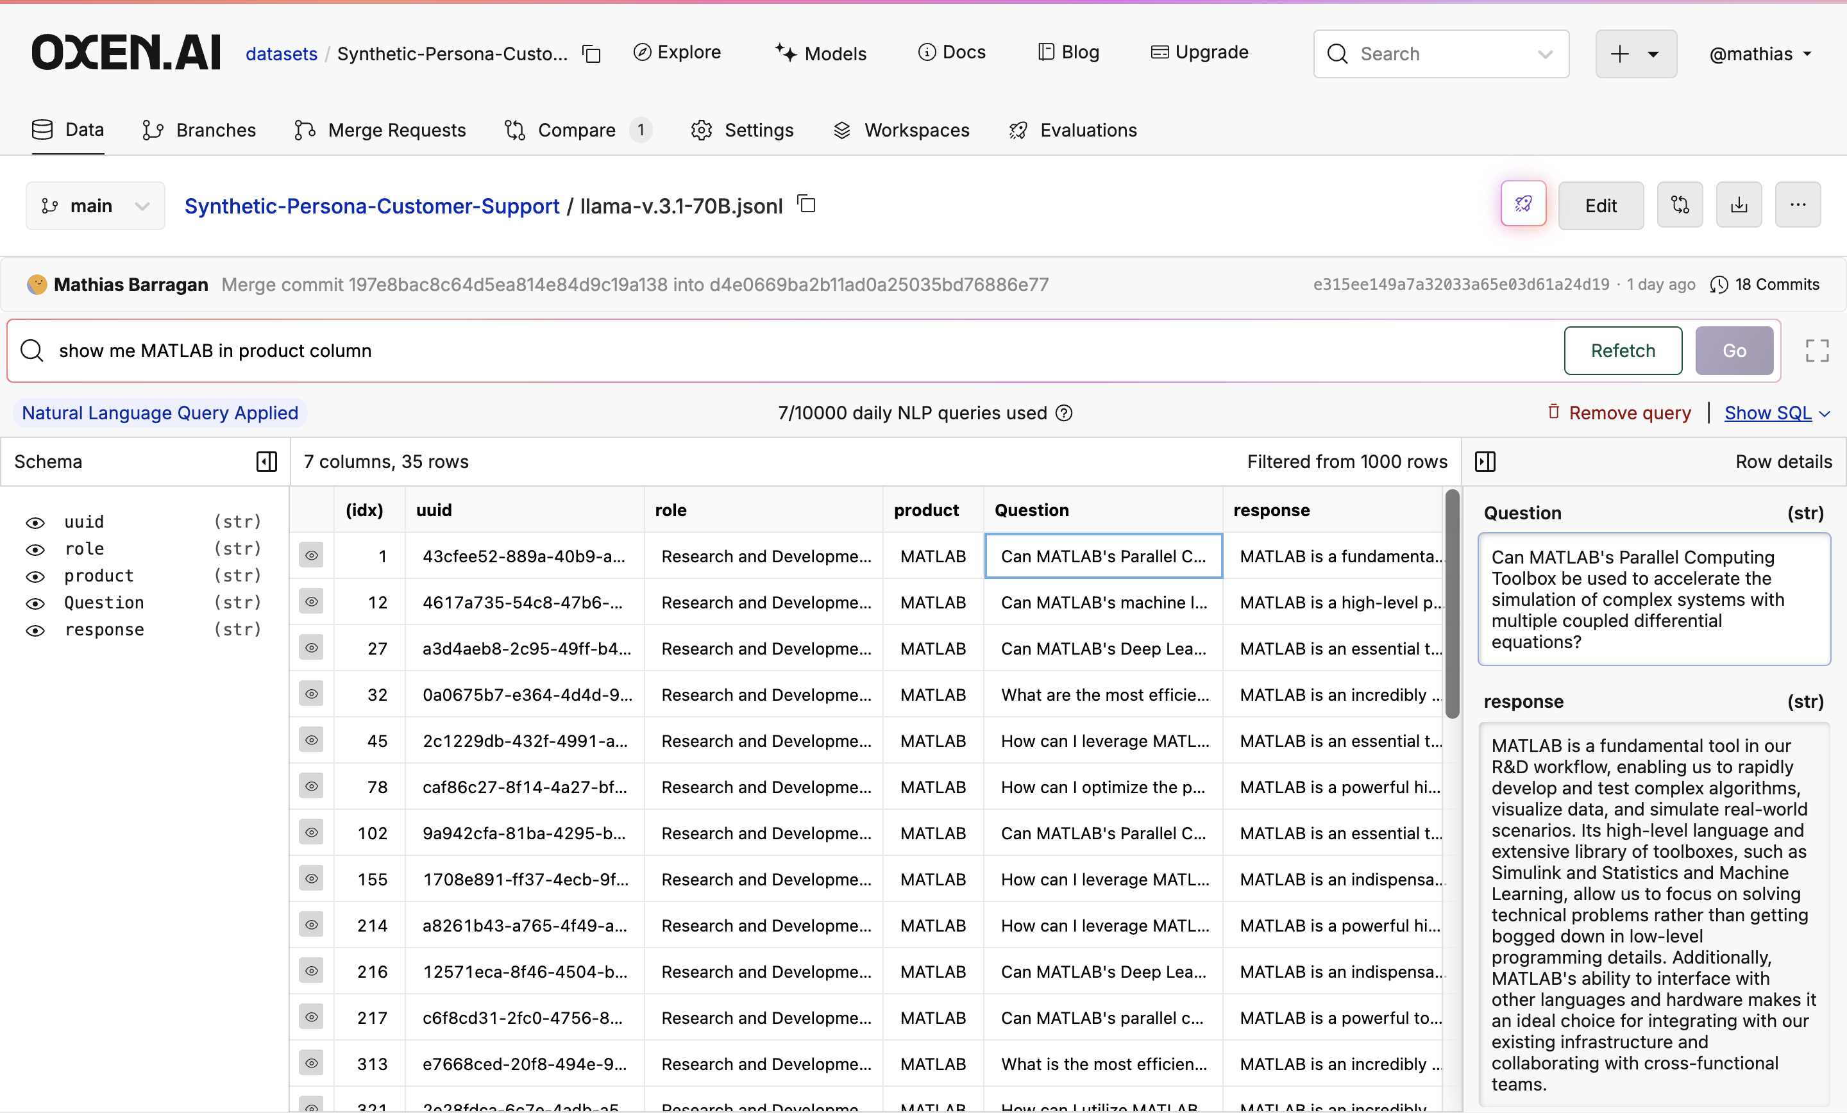Open the main branch dropdown

tap(95, 205)
